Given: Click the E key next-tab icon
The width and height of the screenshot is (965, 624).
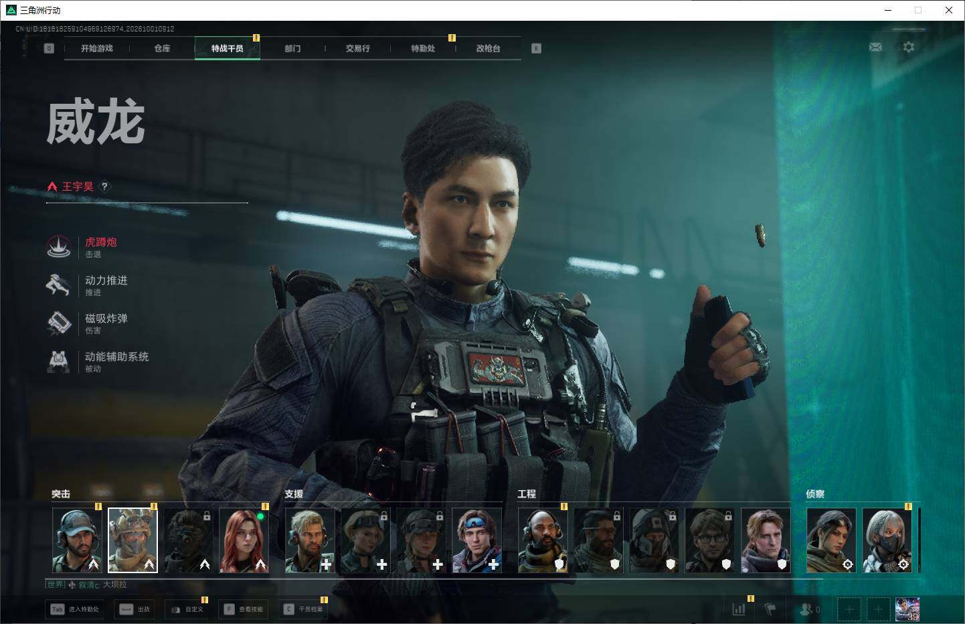Looking at the screenshot, I should [x=536, y=48].
